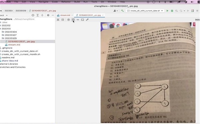This screenshot has height=124, width=200.
Task: Open the Run menu
Action: point(85,2)
